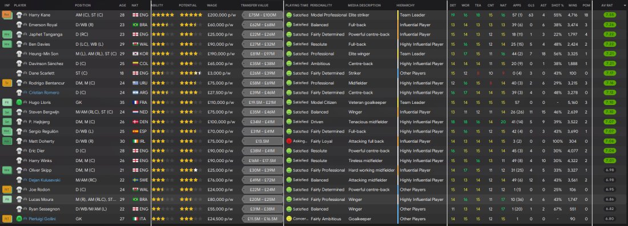Click the KOR flag for Heung-Min Son
Image resolution: width=628 pixels, height=226 pixels.
click(135, 54)
